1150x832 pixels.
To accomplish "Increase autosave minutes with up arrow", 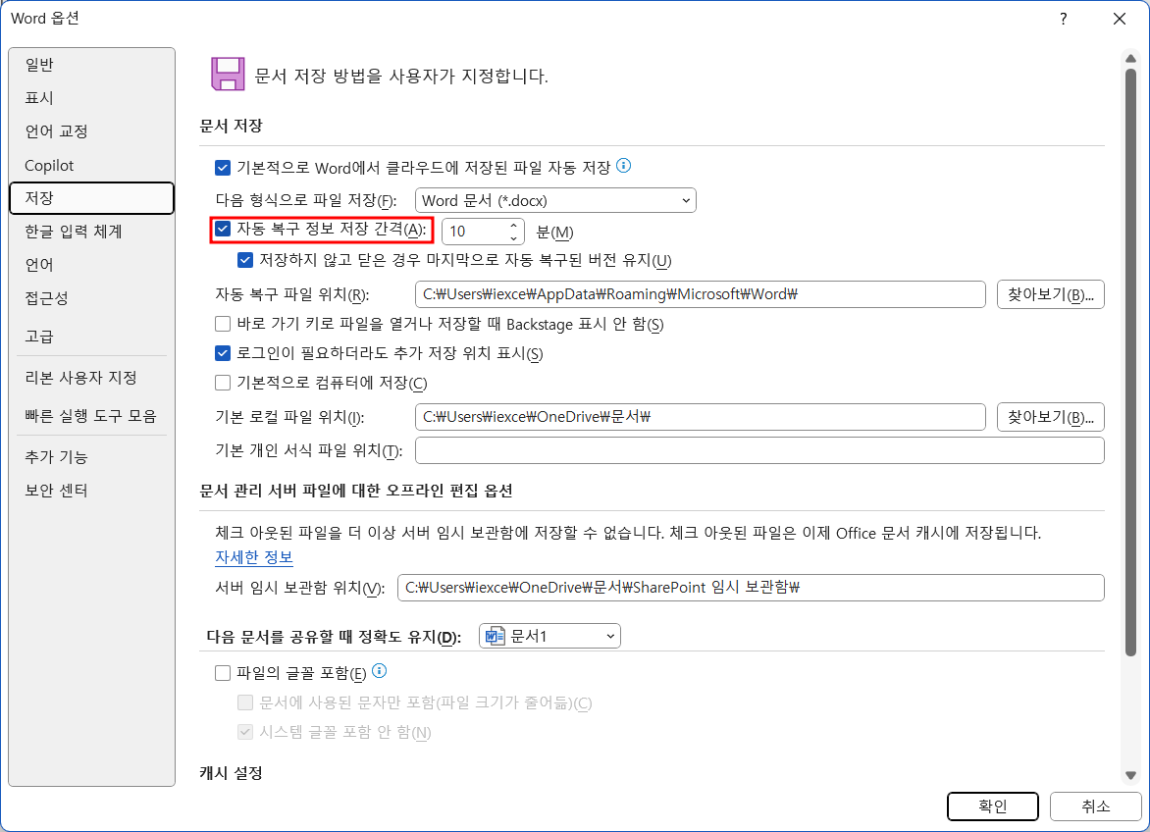I will tap(514, 226).
